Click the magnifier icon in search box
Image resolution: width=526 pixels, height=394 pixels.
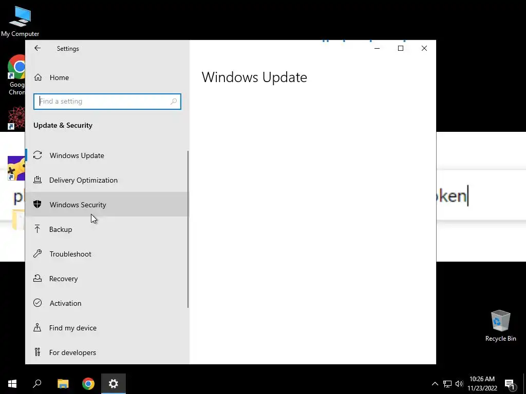point(174,101)
